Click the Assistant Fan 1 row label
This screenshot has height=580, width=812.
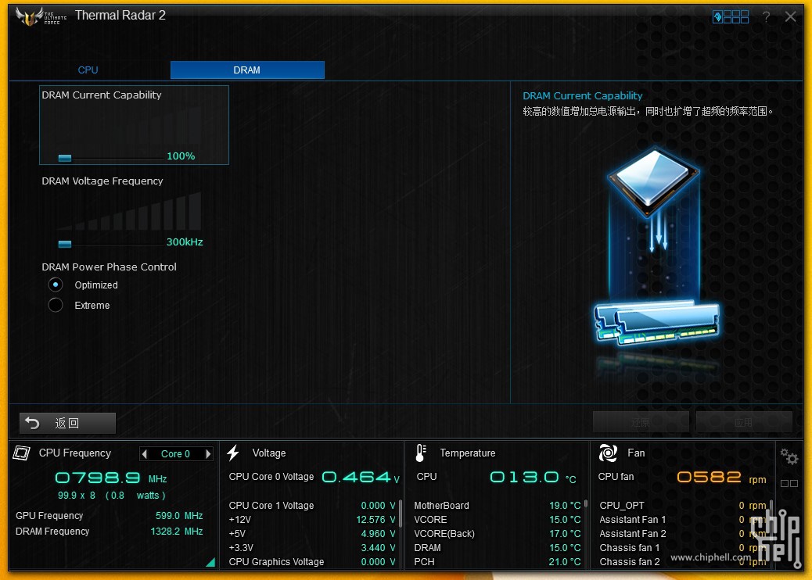coord(633,520)
